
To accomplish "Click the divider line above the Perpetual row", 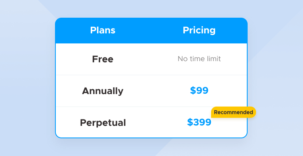I will (151, 107).
